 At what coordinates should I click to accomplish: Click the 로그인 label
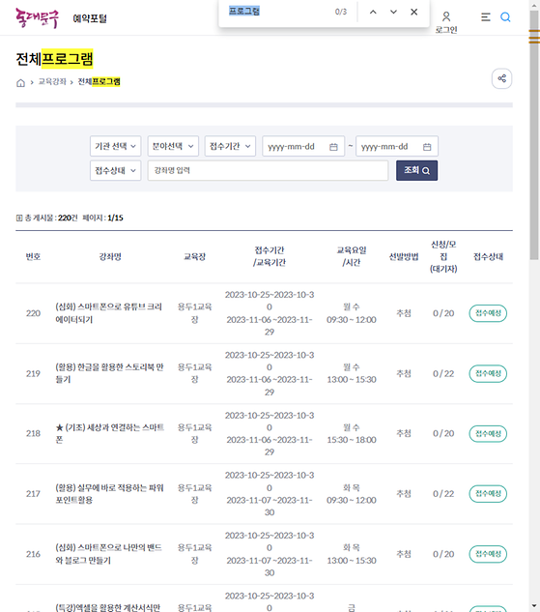(x=446, y=30)
